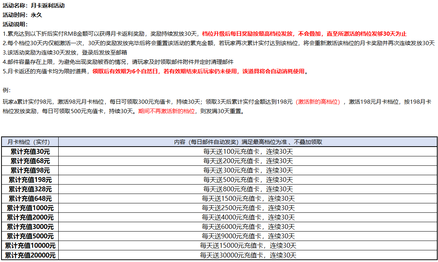Viewport: 438px width, 262px height.
Task: Click the 累计充值5000元 cell
Action: tap(30, 236)
